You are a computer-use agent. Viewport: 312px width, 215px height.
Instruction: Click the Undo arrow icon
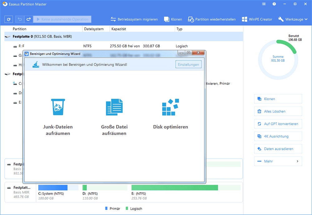point(18,19)
